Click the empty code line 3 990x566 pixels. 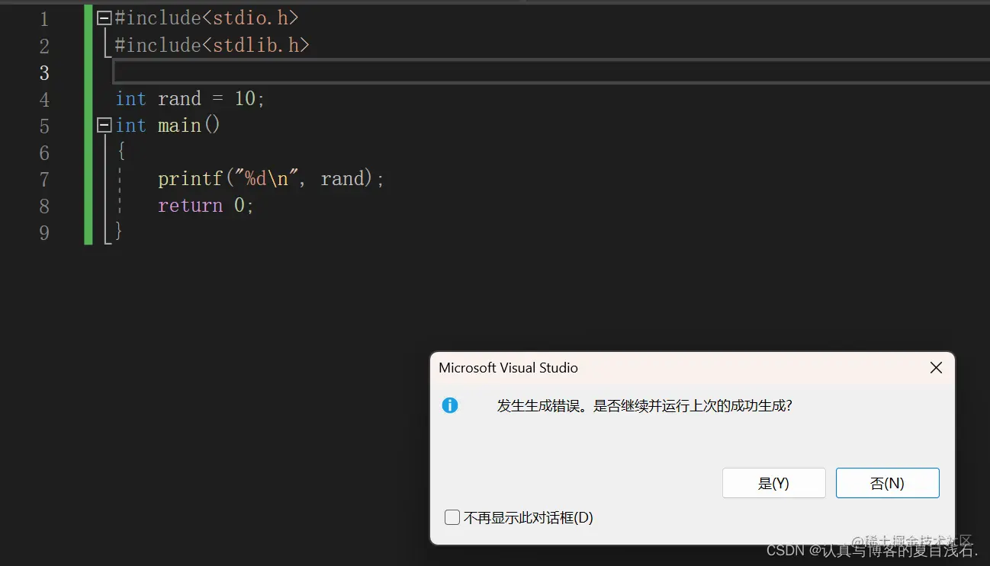pos(551,72)
